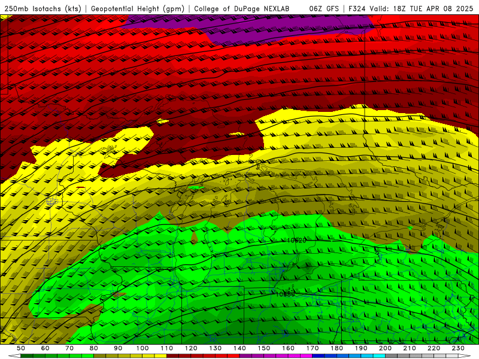Viewport: 479px width, 359px height.
Task: Click the bright red swatch just below 140
Action: click(233, 355)
